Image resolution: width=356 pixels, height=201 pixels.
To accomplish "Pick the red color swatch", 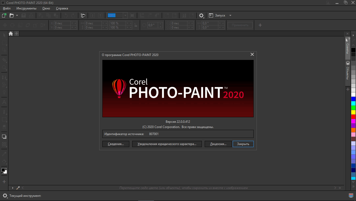I will [353, 117].
